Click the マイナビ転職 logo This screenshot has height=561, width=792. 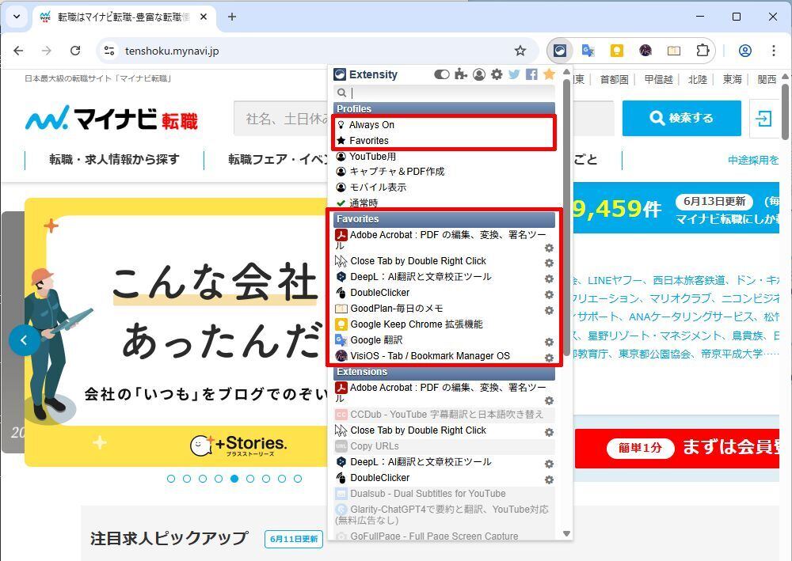point(112,118)
